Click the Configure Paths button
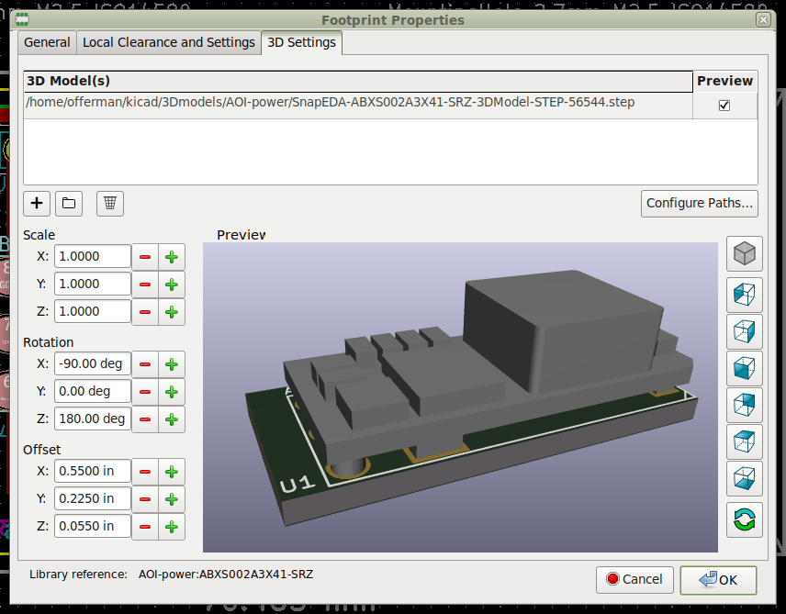 pos(700,203)
